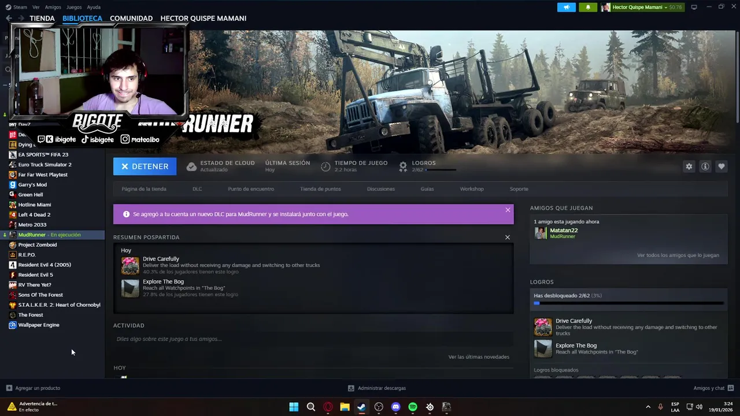Viewport: 740px width, 416px height.
Task: Close the Resumen Pospartida section
Action: pos(508,237)
